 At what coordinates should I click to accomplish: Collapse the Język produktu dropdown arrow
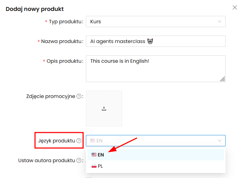[x=220, y=141]
